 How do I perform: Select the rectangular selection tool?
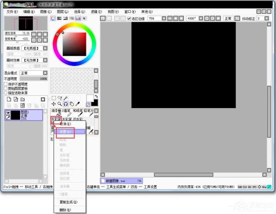[x=53, y=98]
